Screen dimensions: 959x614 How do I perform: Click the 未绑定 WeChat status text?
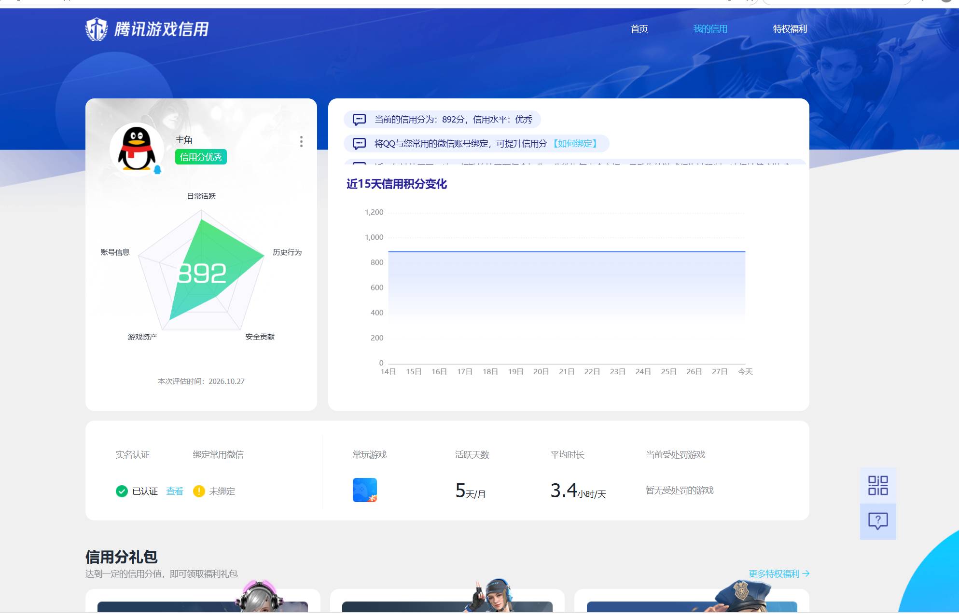pos(222,491)
